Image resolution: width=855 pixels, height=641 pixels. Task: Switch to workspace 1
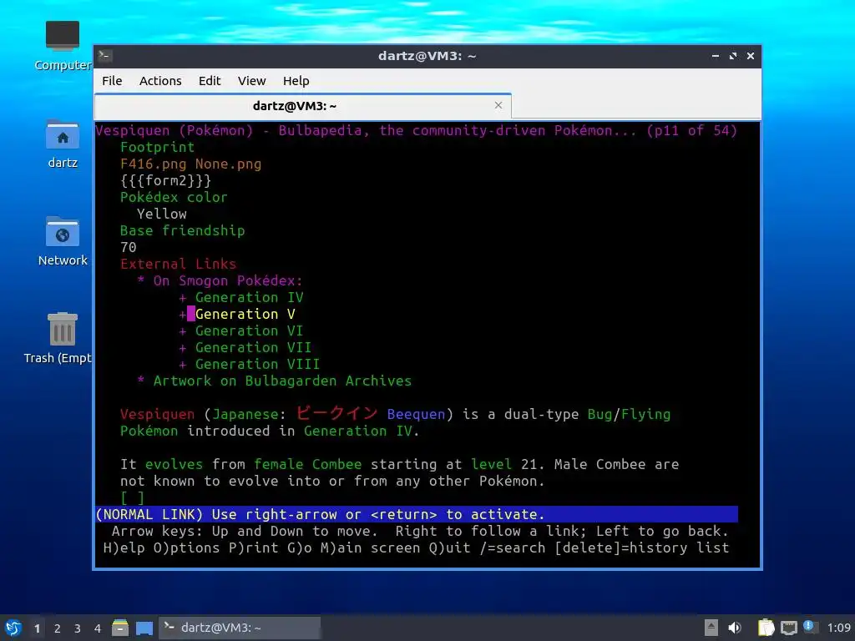[37, 628]
